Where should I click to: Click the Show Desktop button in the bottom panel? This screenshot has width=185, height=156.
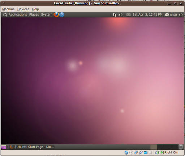[x=4, y=147]
